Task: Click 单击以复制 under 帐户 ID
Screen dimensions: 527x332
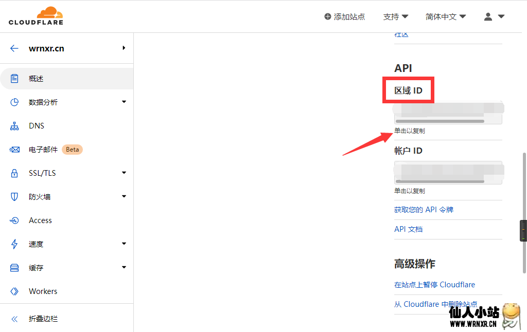Action: (x=409, y=191)
